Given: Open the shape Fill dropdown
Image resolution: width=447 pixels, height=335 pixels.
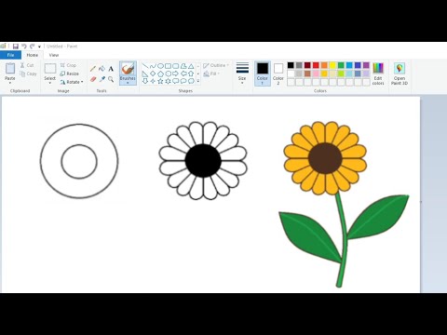Looking at the screenshot, I should point(211,74).
